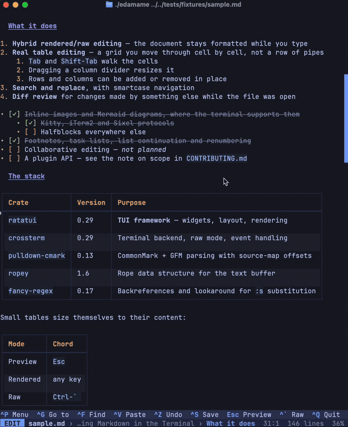The image size is (348, 427).
Task: Check the Collaborative editing checkbox
Action: (14, 150)
